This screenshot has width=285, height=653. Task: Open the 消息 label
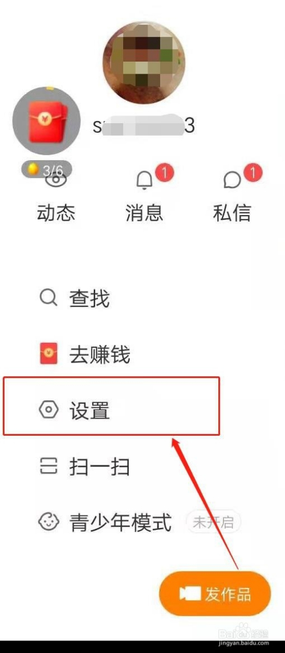click(x=144, y=213)
